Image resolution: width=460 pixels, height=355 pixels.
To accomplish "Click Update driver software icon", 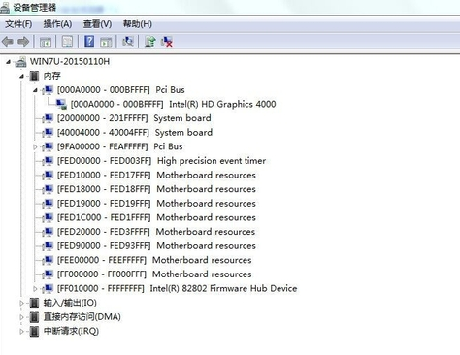I will click(x=150, y=42).
